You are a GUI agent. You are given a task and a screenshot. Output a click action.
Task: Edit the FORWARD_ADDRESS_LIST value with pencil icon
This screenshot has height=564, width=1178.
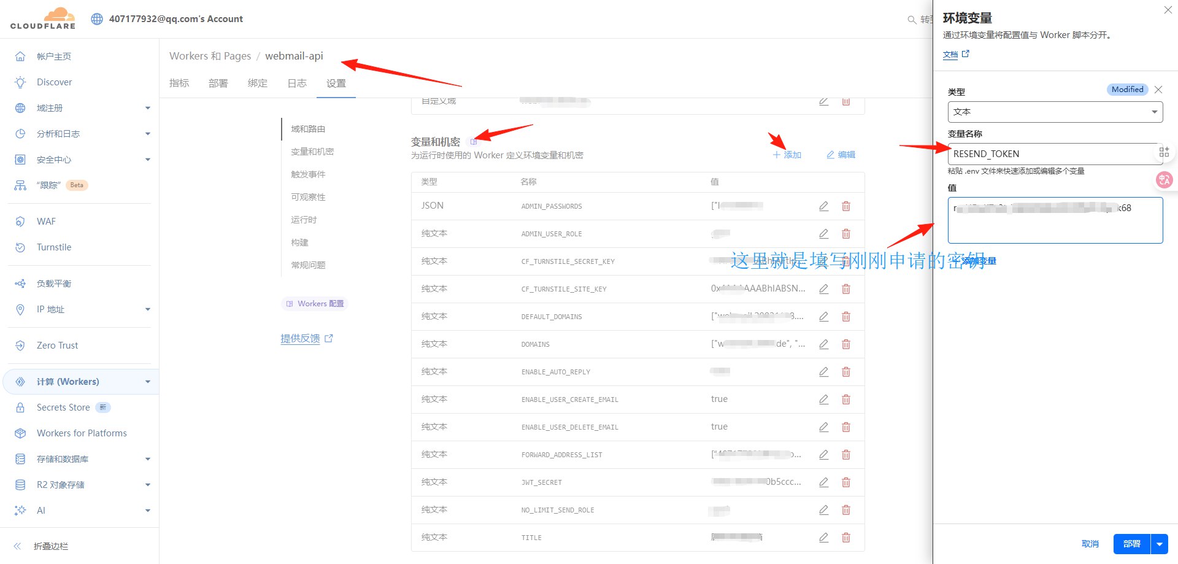point(823,455)
